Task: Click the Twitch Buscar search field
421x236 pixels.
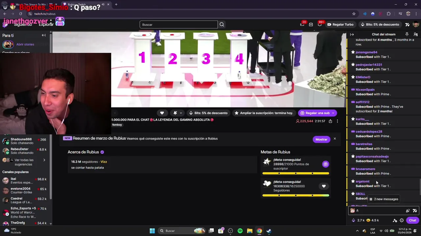Action: pos(179,25)
